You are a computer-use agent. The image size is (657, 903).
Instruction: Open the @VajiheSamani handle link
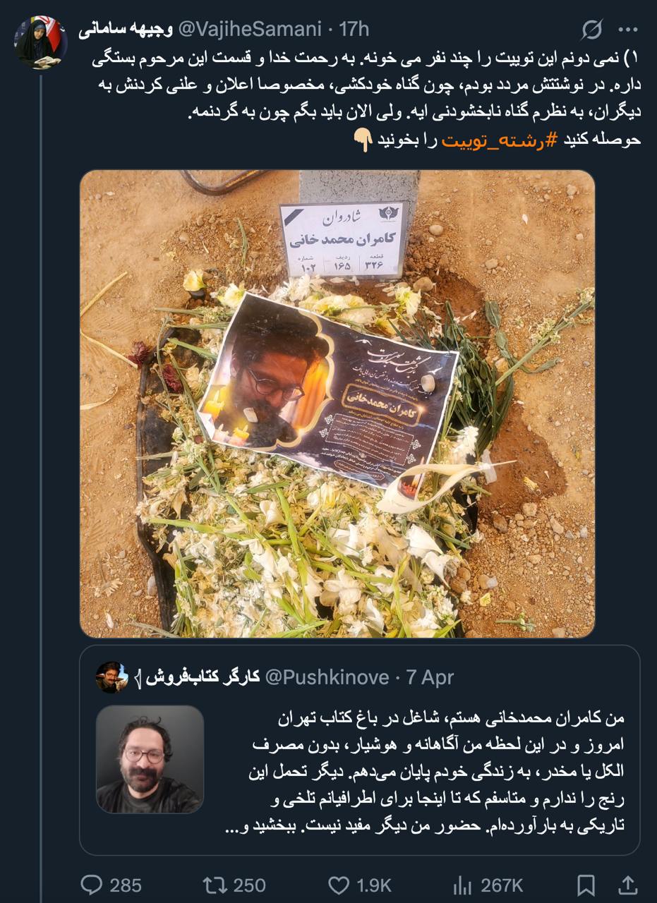point(251,29)
